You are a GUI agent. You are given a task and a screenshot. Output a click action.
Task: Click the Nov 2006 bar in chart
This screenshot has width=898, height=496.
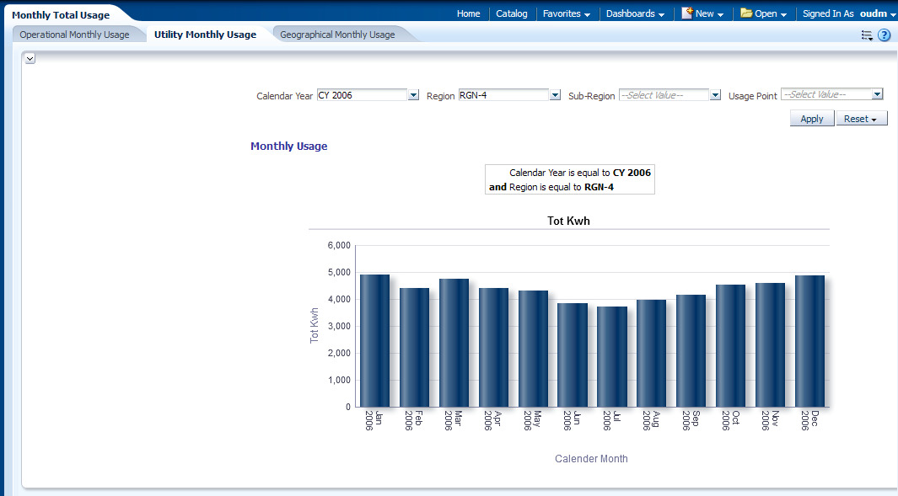coord(771,345)
